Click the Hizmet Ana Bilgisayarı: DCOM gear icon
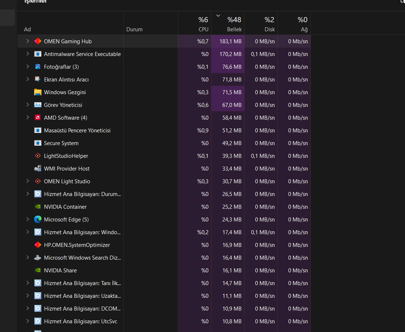This screenshot has width=405, height=332. click(x=38, y=308)
